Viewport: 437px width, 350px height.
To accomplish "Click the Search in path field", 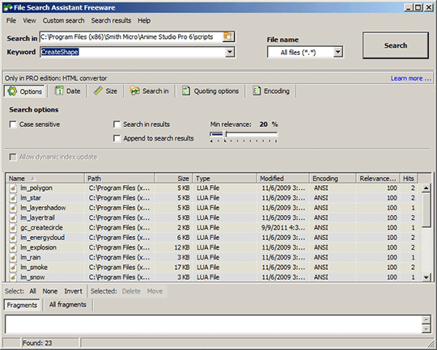I will (131, 36).
